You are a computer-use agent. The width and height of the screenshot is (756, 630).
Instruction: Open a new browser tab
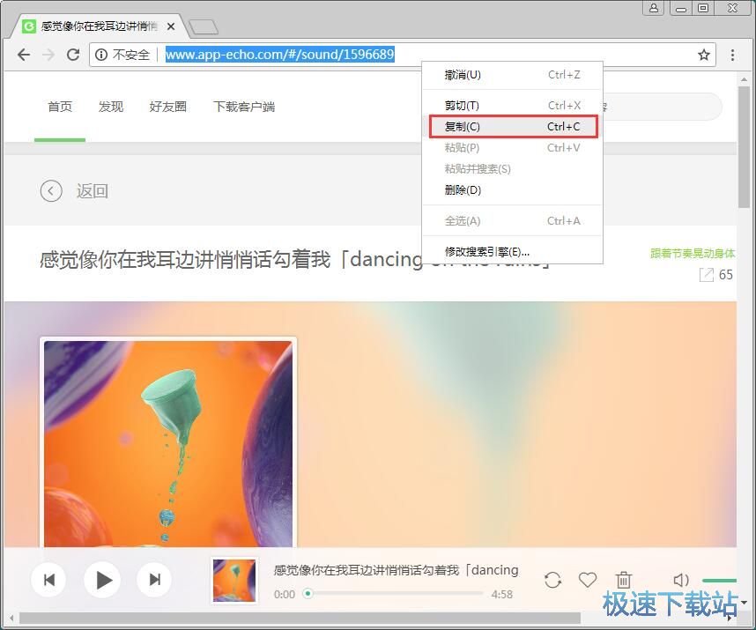203,27
